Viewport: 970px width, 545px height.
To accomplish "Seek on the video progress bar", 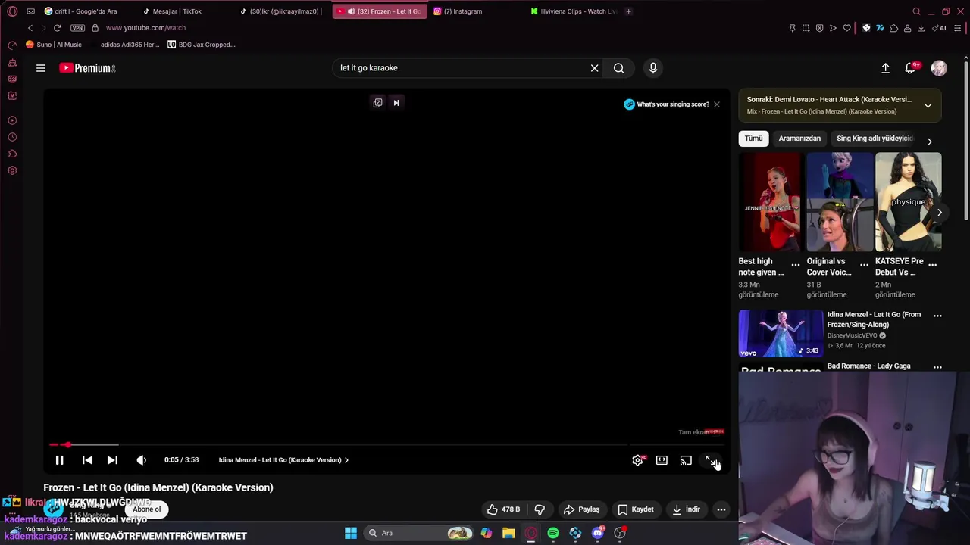I will [x=386, y=444].
